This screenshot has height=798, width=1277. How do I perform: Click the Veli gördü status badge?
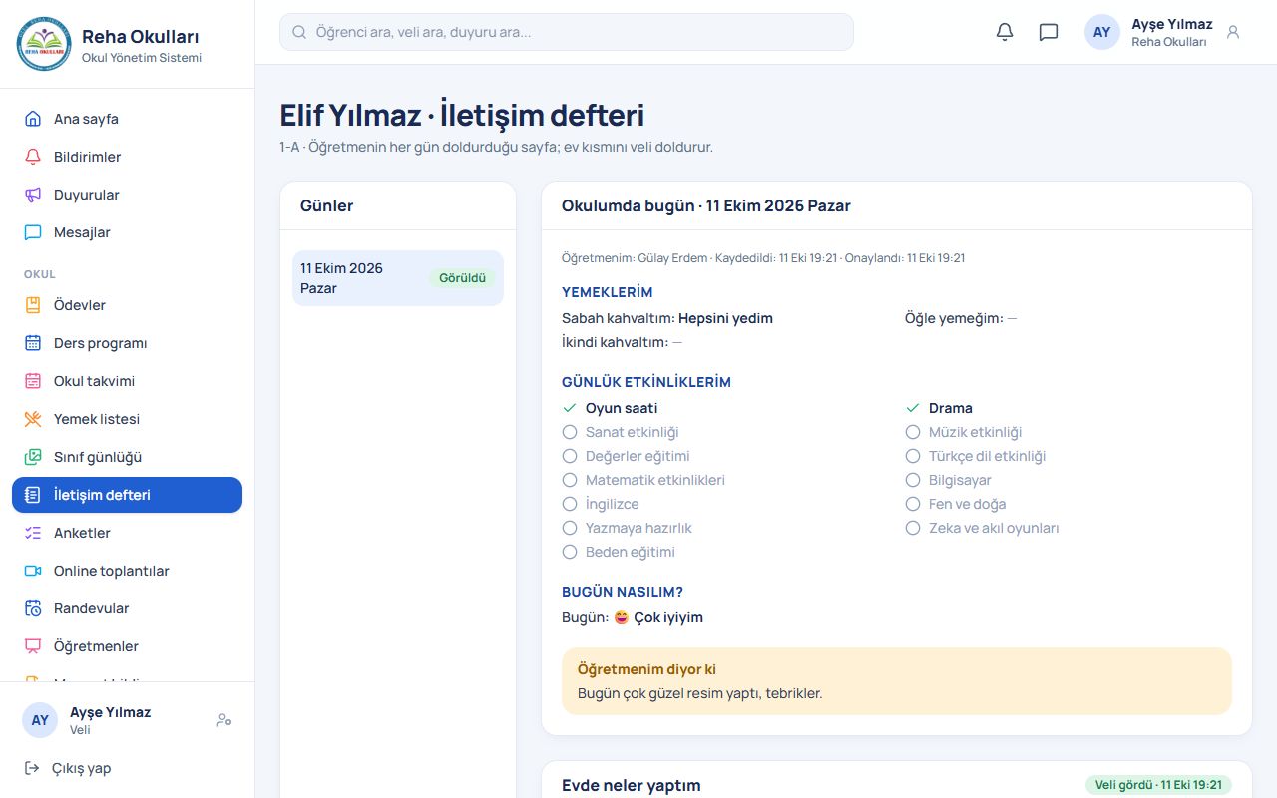click(x=1158, y=785)
